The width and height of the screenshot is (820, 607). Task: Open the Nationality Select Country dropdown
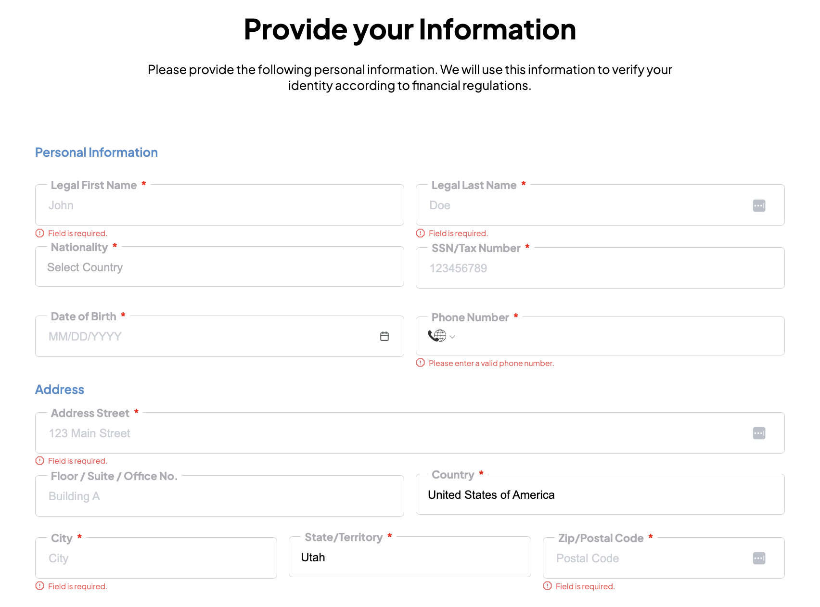pos(219,267)
